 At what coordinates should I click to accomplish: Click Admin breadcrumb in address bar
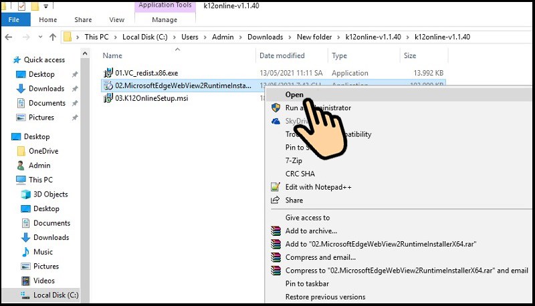223,37
